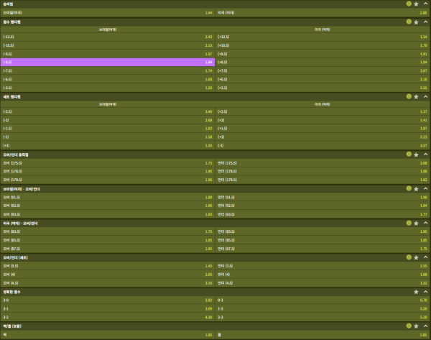Show info for 짝/홀 (보합) market

tap(409, 326)
